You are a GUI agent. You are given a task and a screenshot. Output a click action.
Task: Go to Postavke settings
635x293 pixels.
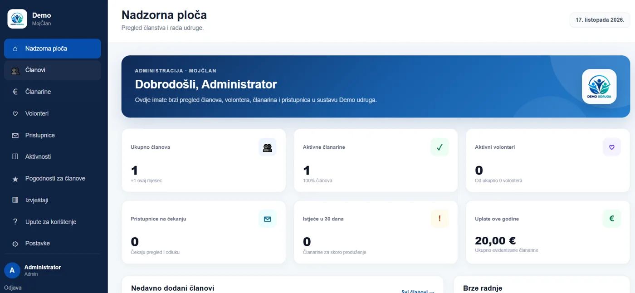pos(53,243)
